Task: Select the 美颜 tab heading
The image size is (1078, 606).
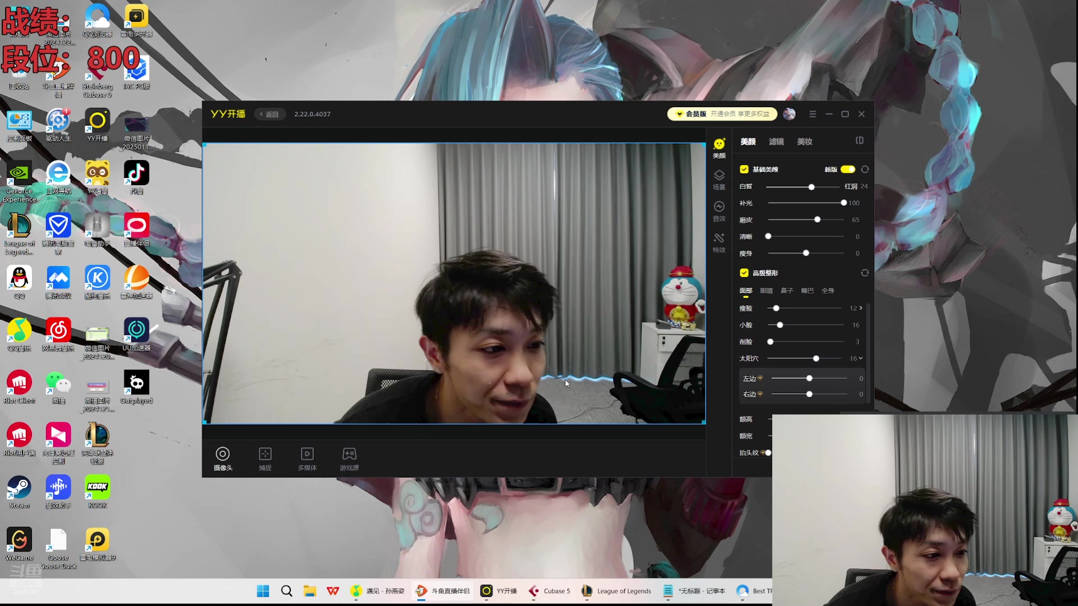Action: coord(748,141)
